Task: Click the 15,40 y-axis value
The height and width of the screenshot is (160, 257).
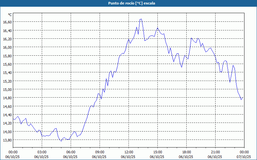Action: [7, 73]
